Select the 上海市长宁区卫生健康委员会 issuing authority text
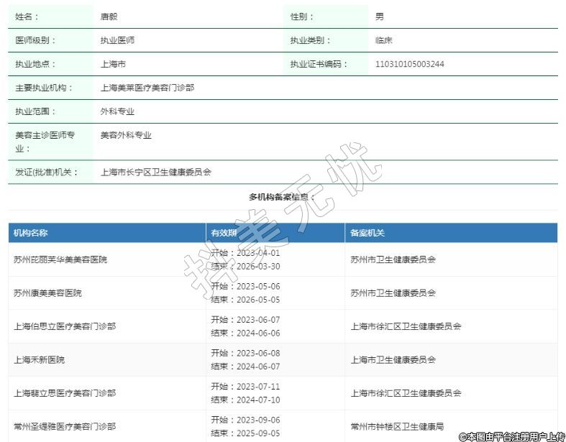The image size is (566, 442). [x=155, y=172]
